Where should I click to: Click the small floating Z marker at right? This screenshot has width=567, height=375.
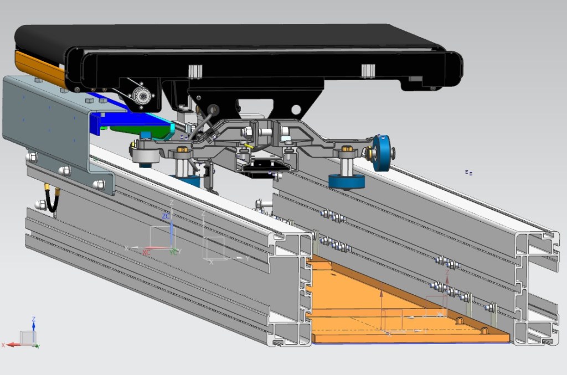click(468, 173)
